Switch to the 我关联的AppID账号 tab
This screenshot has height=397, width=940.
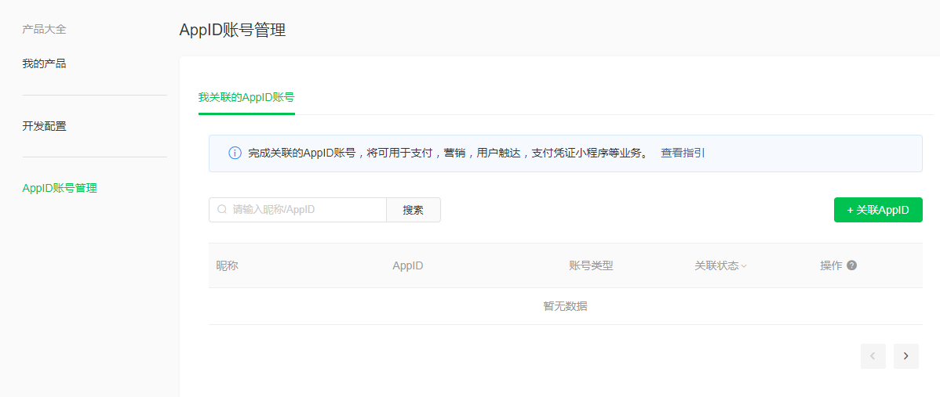(246, 97)
